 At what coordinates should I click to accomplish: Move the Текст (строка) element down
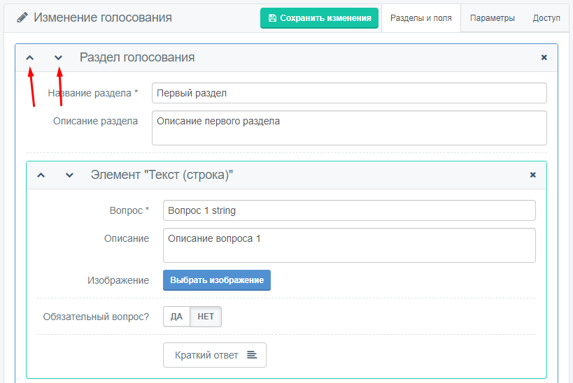tap(69, 175)
